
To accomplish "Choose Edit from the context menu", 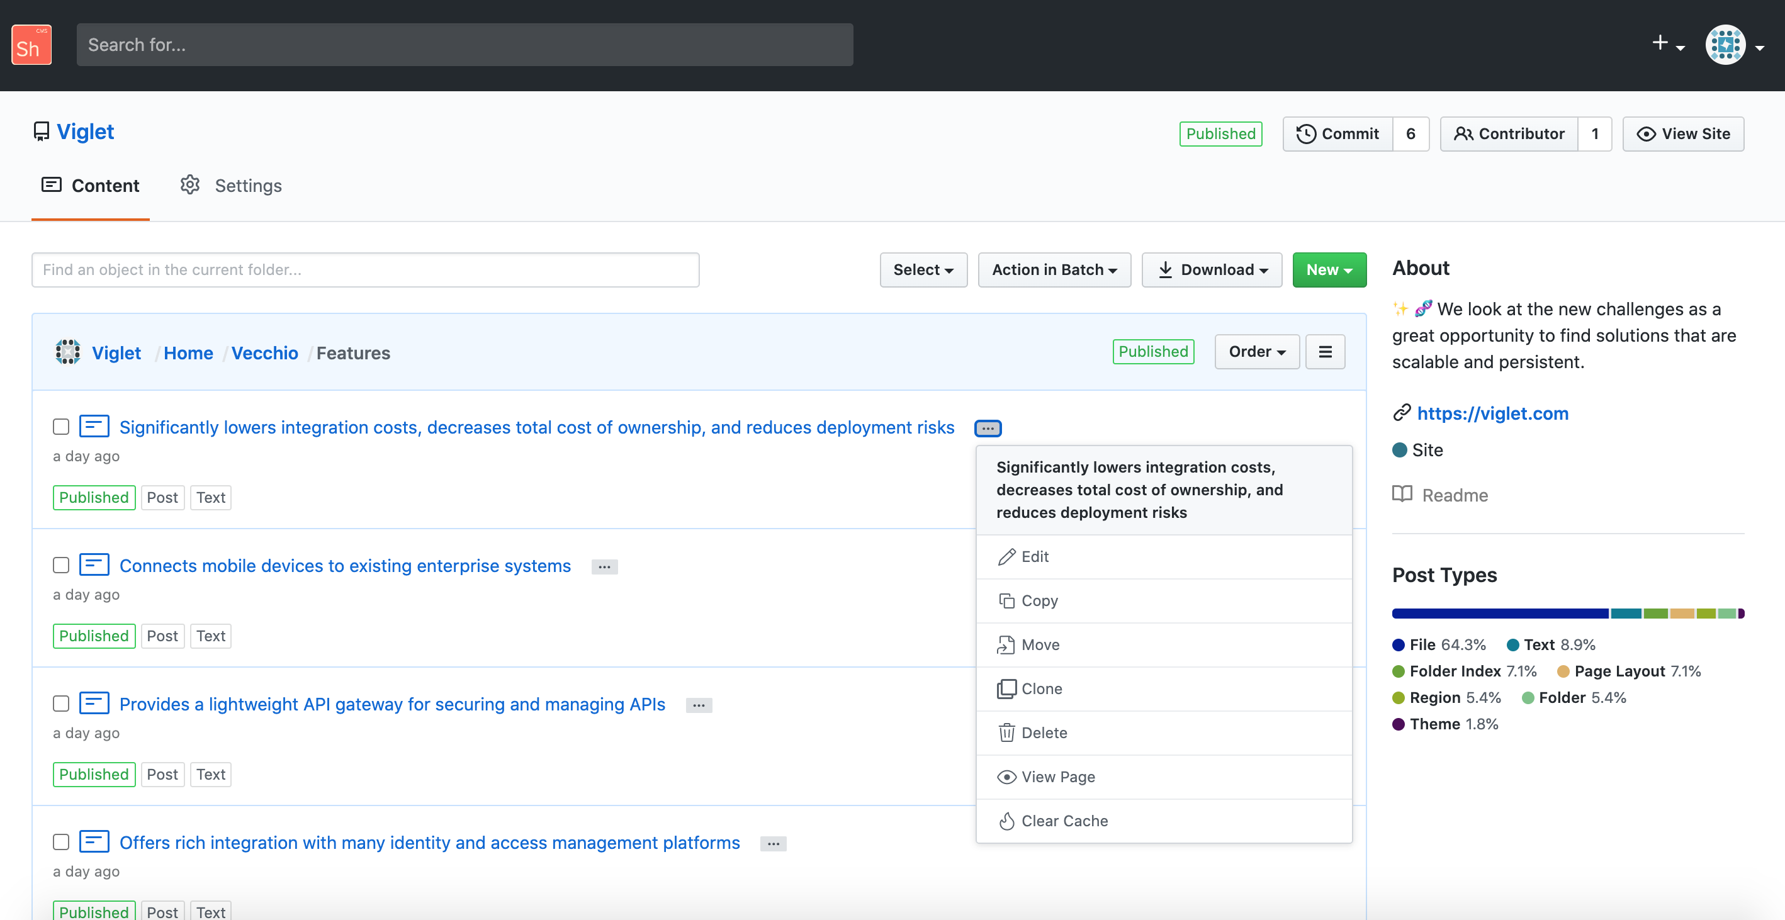I will click(x=1164, y=557).
